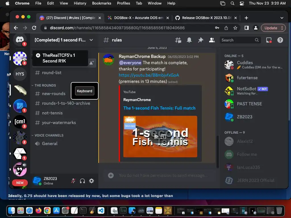Click the NEW unread servers button
This screenshot has width=291, height=218.
[x=20, y=183]
